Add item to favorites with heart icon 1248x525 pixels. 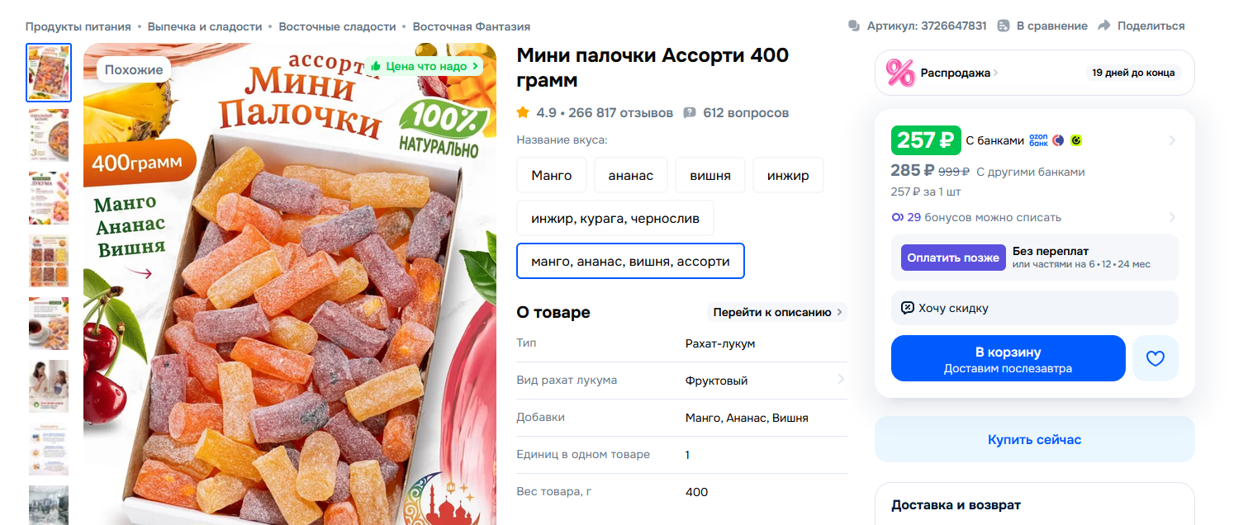click(1155, 358)
